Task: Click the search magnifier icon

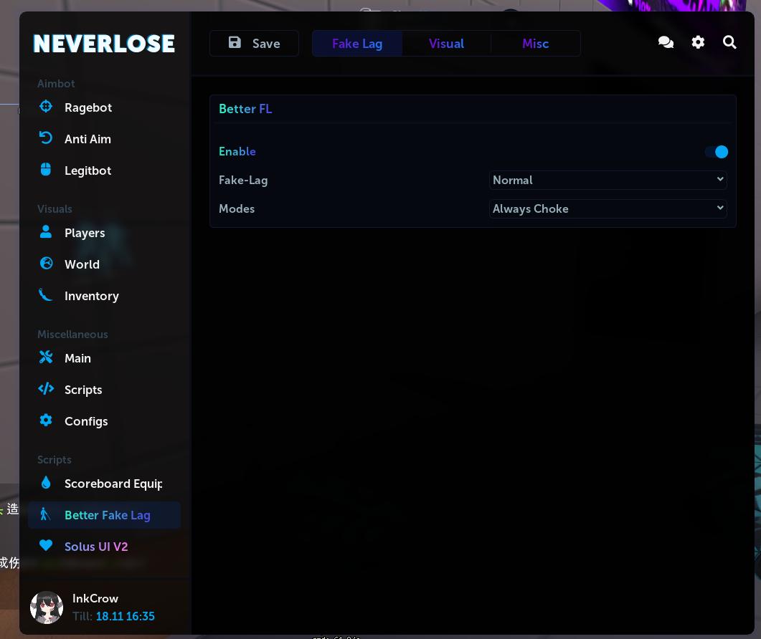Action: 729,42
